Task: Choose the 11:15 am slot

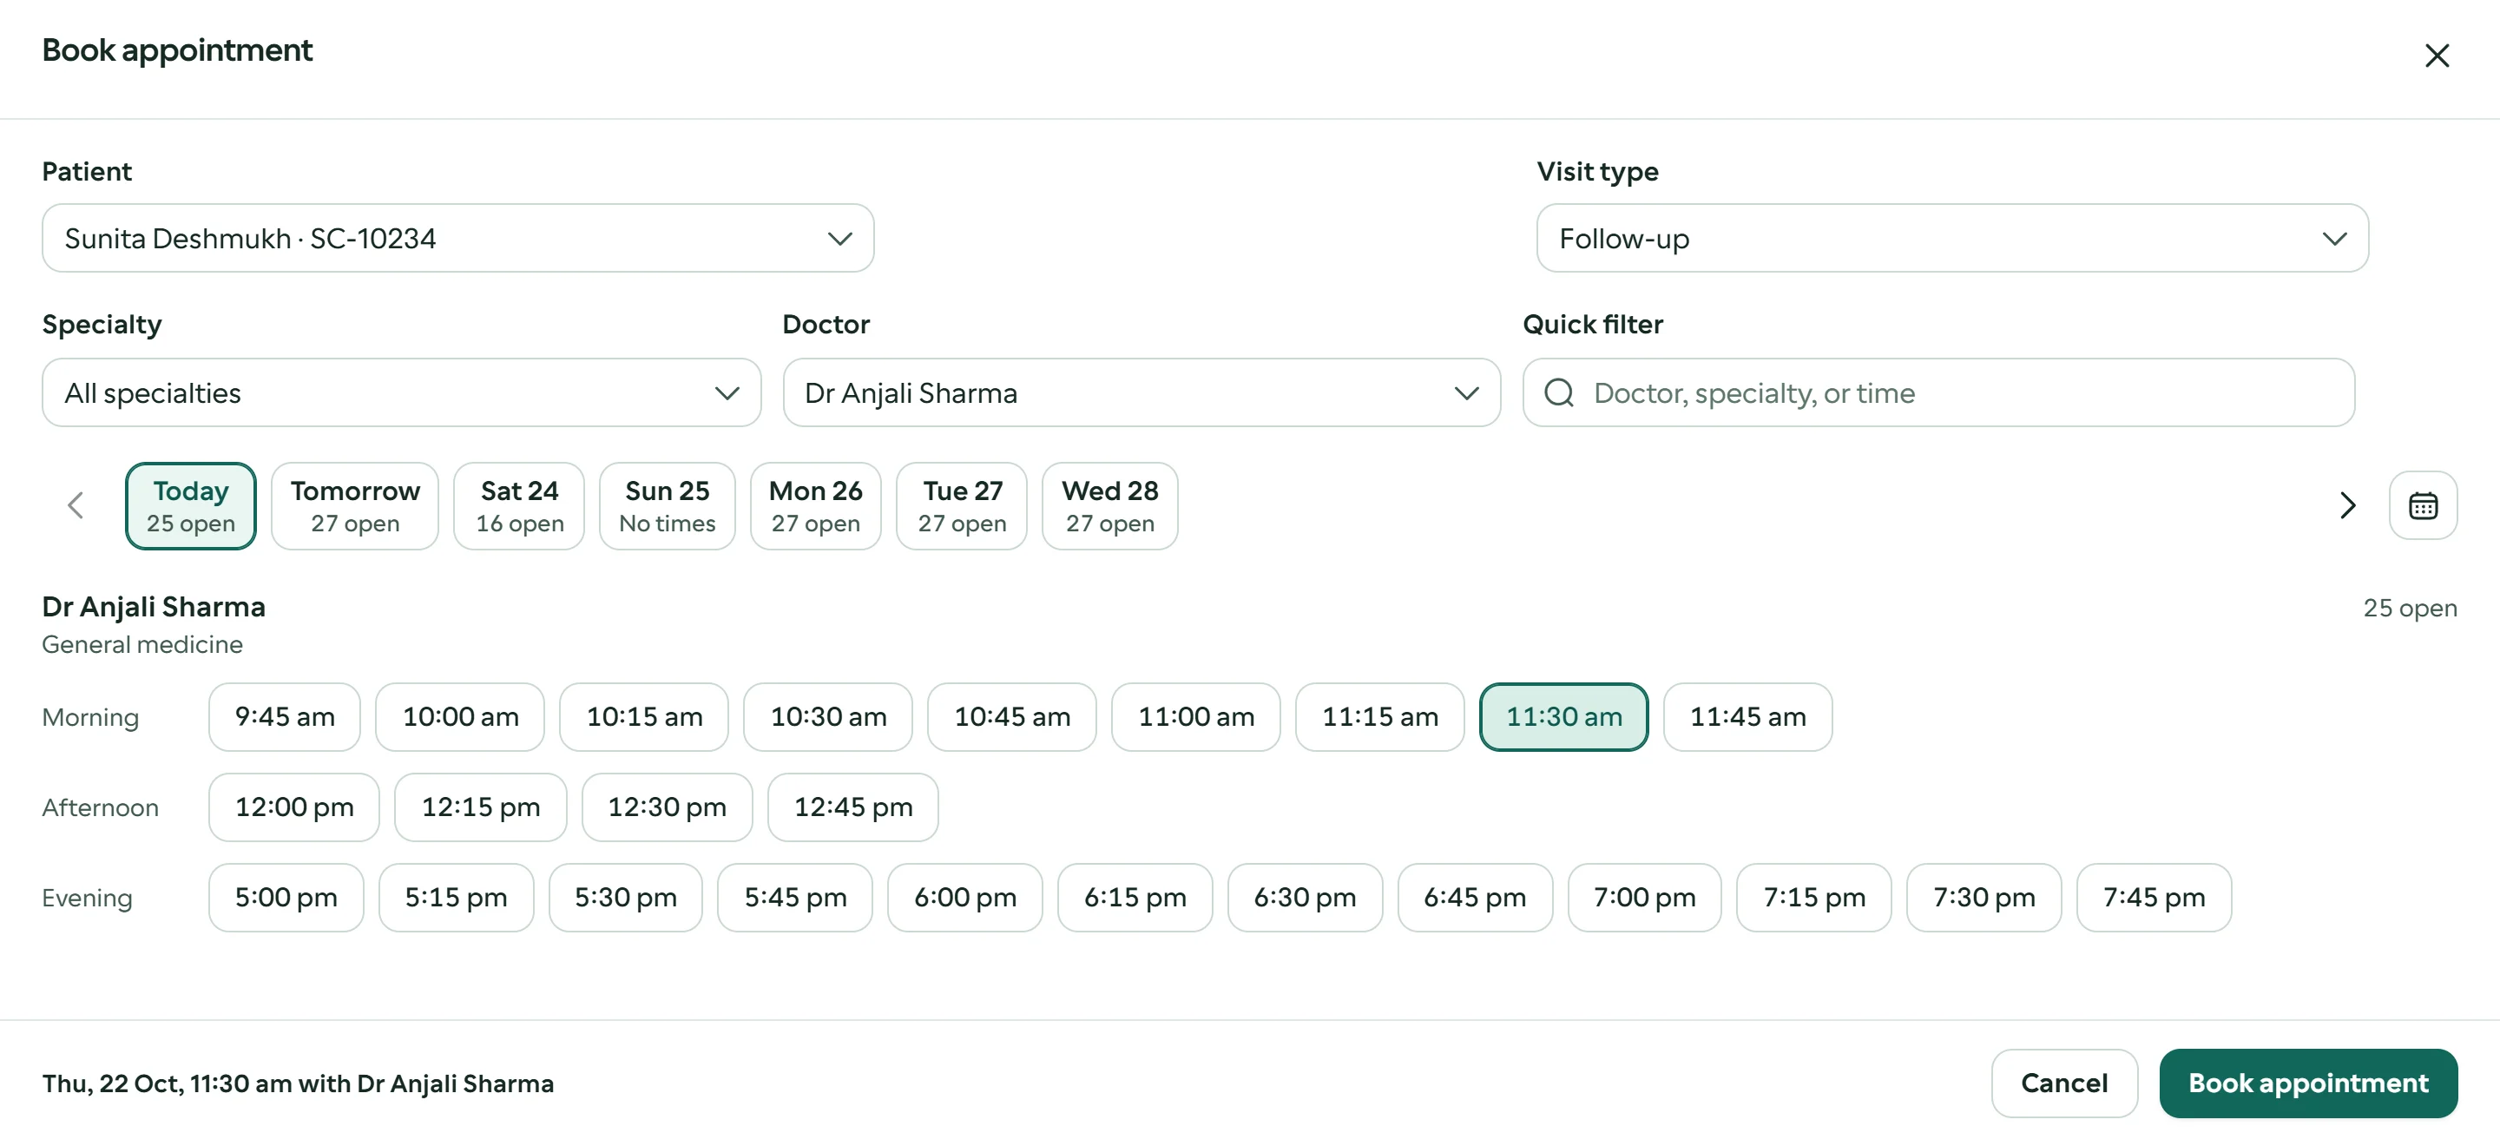Action: point(1380,717)
